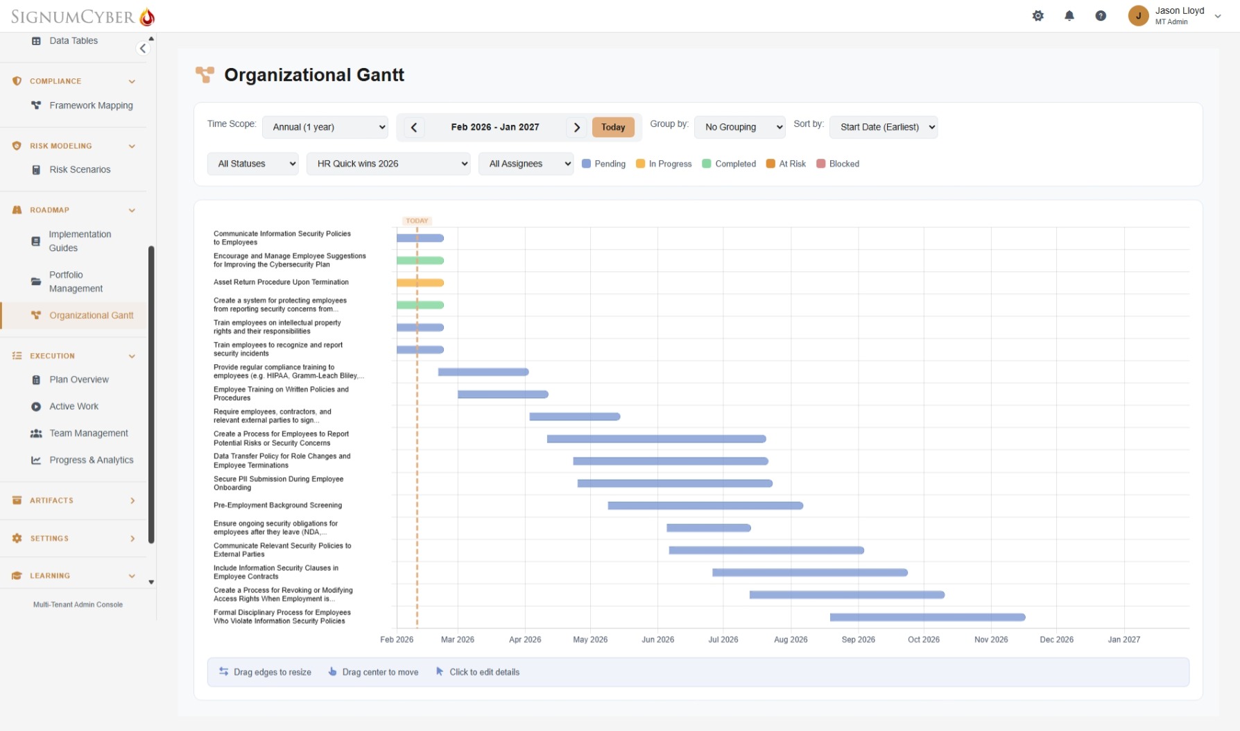
Task: Toggle the Pending legend item
Action: (x=603, y=164)
